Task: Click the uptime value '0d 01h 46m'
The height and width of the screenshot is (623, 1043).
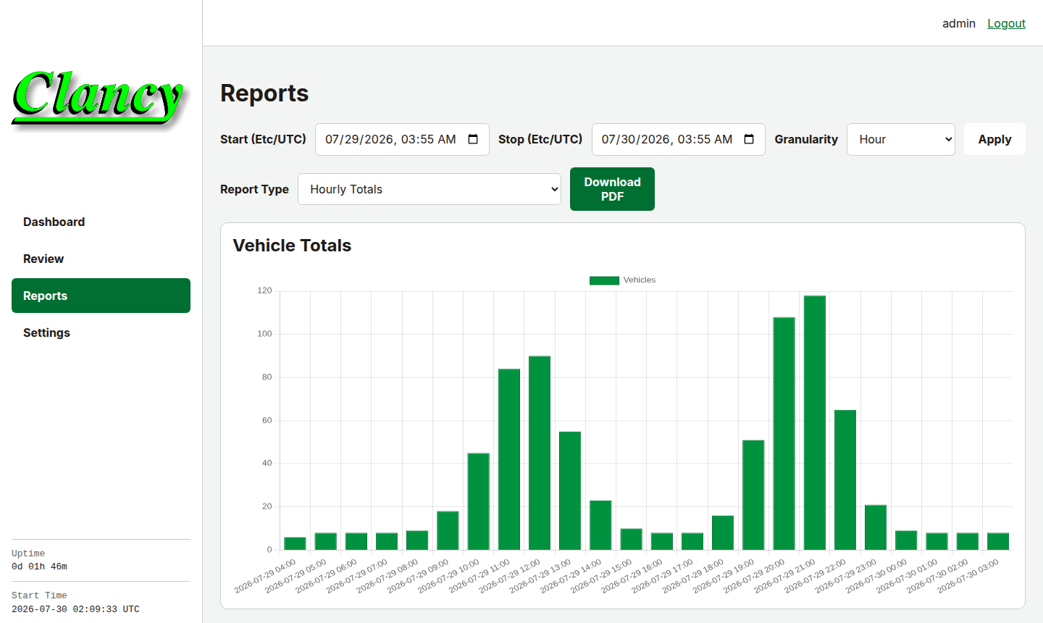Action: click(x=39, y=566)
